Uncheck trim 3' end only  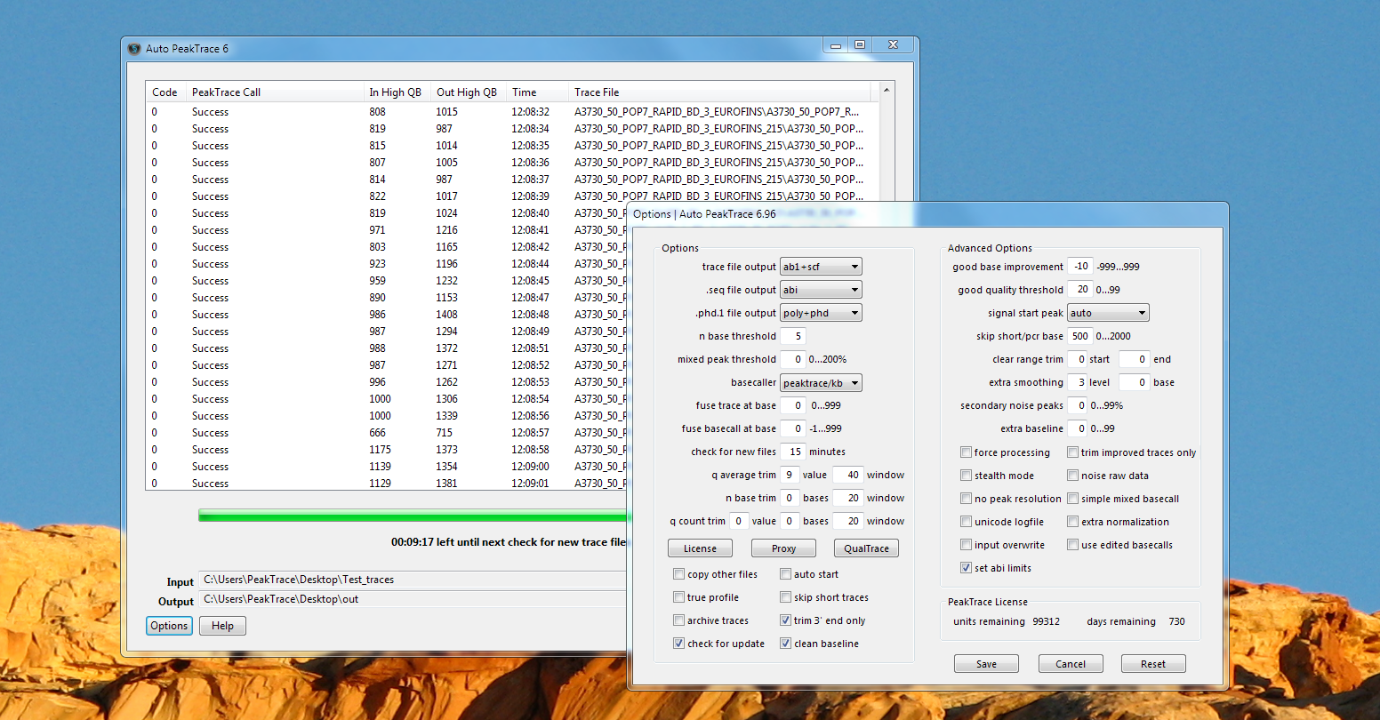click(786, 620)
